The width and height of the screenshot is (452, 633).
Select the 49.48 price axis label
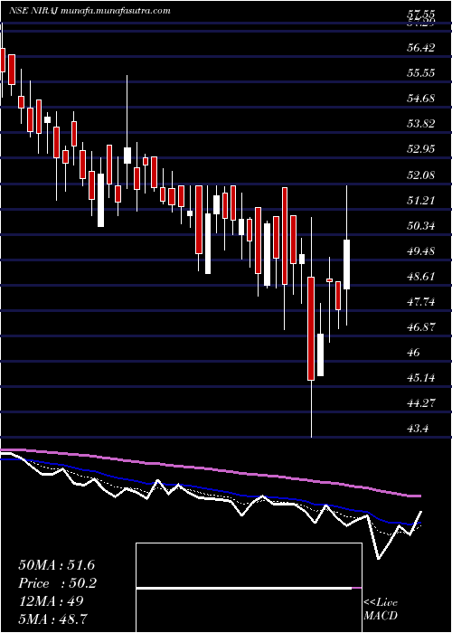[421, 251]
